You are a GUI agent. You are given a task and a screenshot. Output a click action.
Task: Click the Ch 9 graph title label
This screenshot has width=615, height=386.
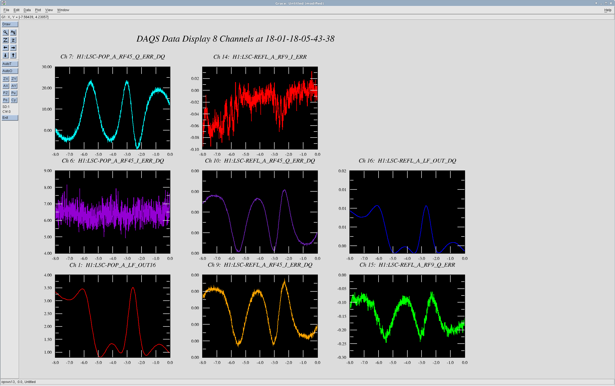(260, 265)
